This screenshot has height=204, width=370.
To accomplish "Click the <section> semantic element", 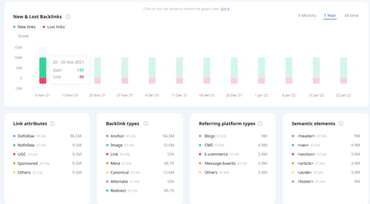I will coord(326,154).
